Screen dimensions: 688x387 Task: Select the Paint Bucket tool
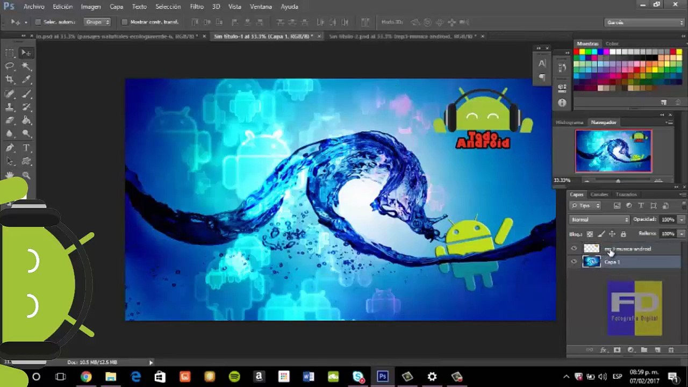point(26,120)
